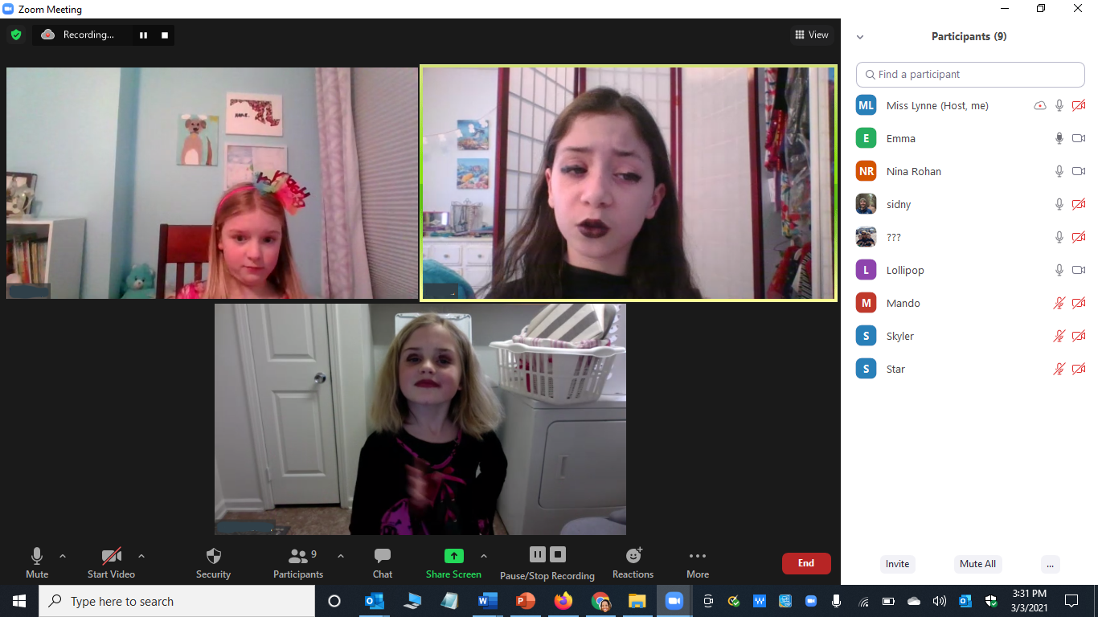Toggle Star's muted microphone icon
The image size is (1098, 617).
(x=1059, y=369)
